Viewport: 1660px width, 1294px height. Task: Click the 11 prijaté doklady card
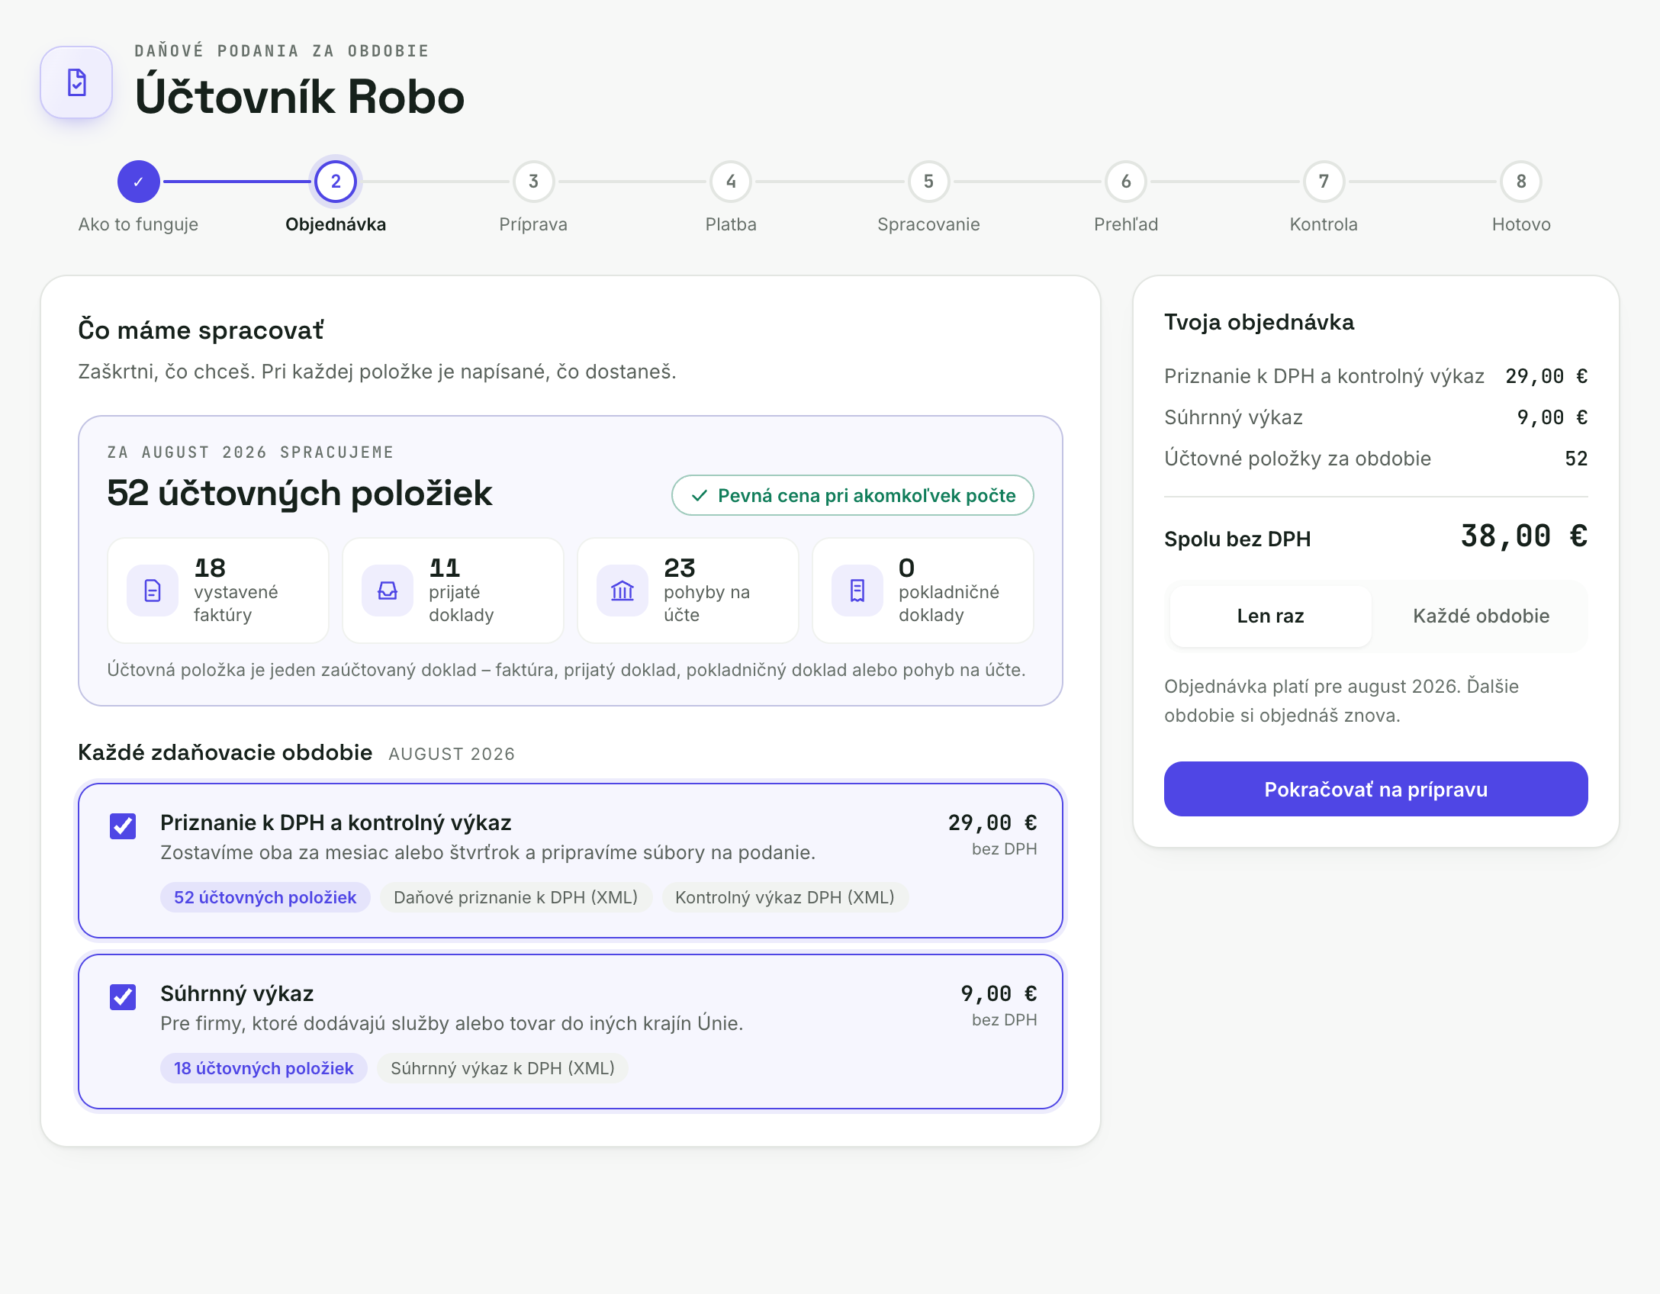[x=453, y=591]
